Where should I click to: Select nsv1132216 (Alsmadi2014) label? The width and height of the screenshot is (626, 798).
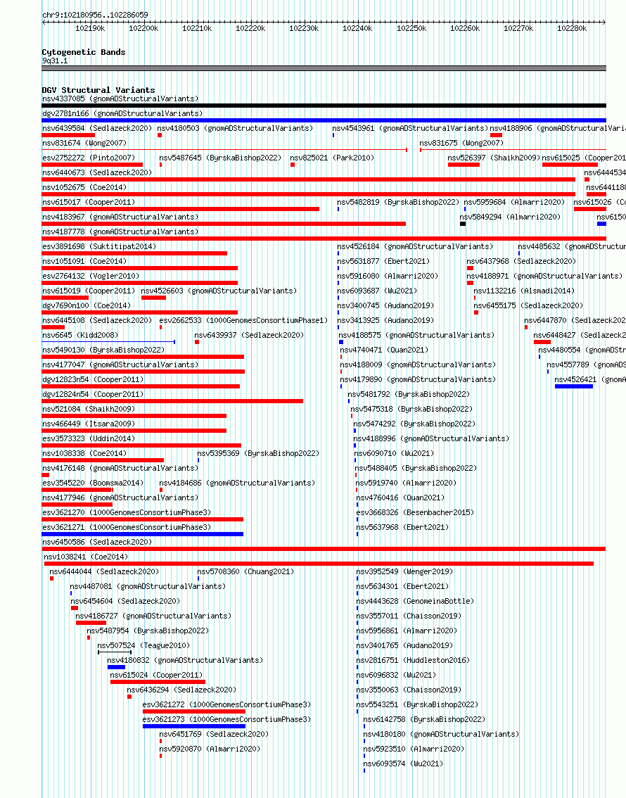click(524, 291)
